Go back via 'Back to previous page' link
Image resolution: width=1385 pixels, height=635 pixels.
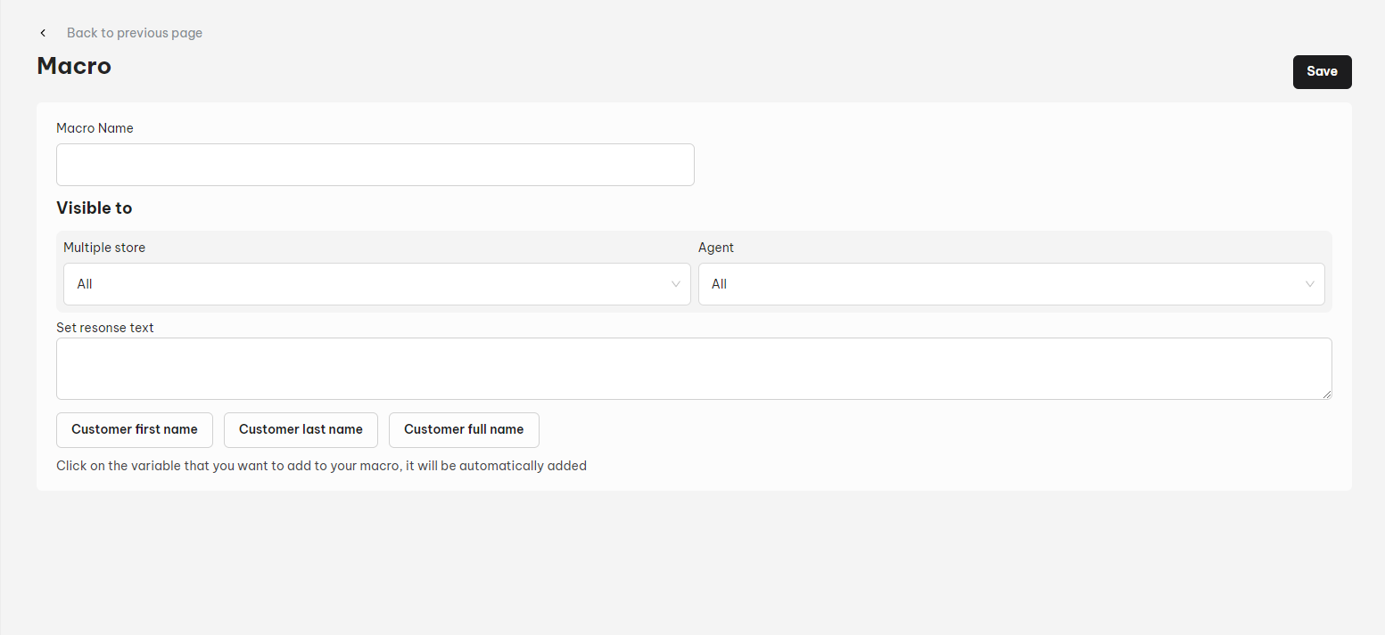point(135,33)
